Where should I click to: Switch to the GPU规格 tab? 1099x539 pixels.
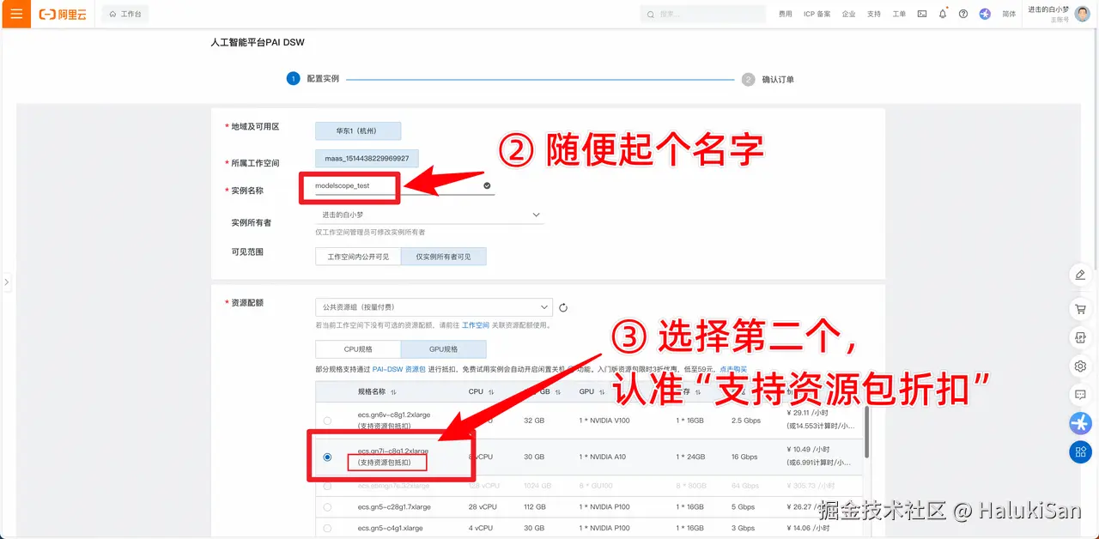(x=443, y=349)
